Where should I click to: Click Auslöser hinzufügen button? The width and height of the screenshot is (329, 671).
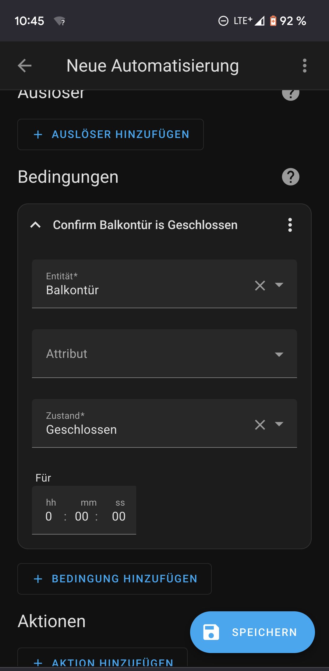pos(111,134)
